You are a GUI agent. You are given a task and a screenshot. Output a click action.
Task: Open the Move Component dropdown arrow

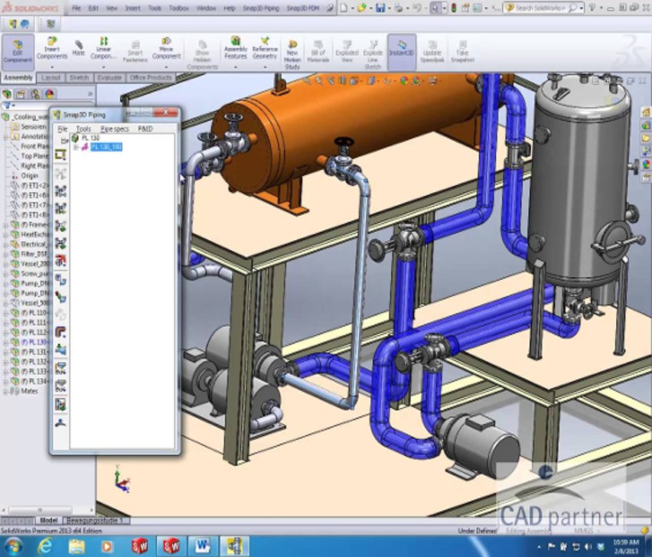(166, 67)
